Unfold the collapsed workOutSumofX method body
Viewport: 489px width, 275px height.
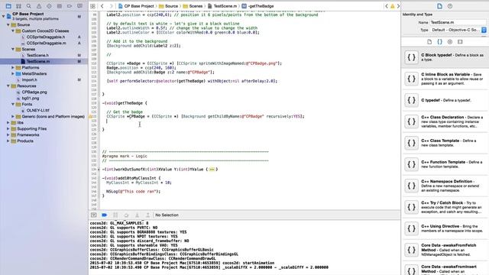click(x=212, y=170)
